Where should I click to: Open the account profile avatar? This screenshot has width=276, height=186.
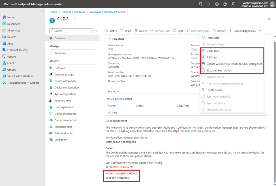(272, 4)
